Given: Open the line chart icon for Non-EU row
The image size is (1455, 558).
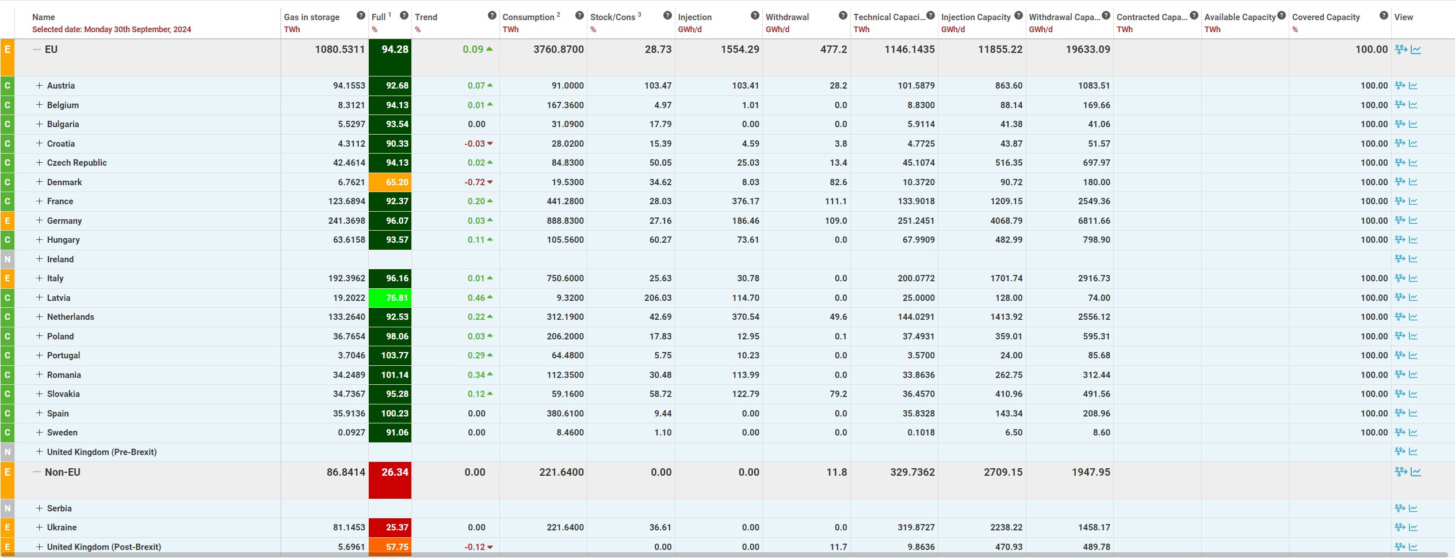Looking at the screenshot, I should coord(1416,472).
